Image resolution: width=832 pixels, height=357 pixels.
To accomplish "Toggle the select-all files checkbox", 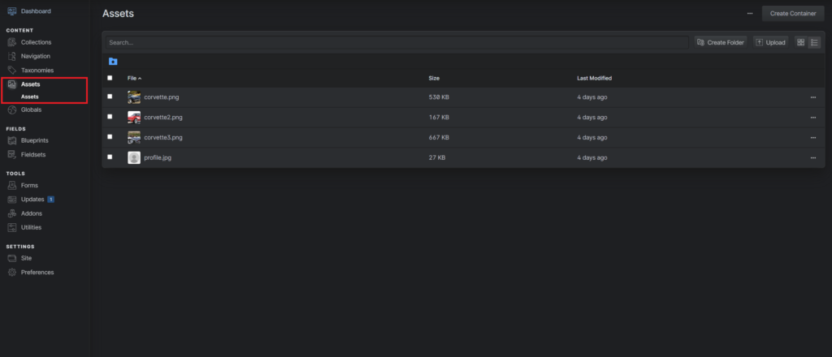I will click(x=110, y=78).
